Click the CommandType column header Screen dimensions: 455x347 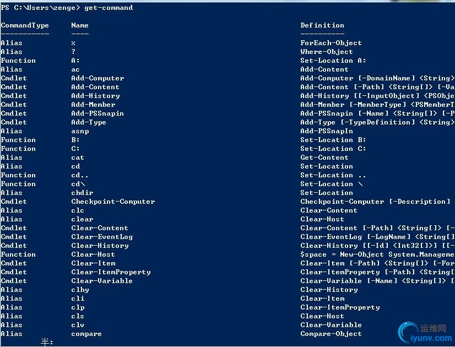(25, 25)
